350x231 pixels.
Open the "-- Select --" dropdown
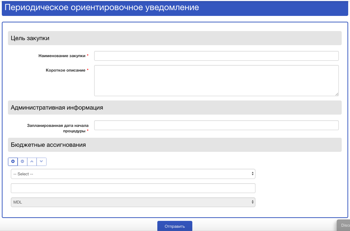tap(133, 174)
